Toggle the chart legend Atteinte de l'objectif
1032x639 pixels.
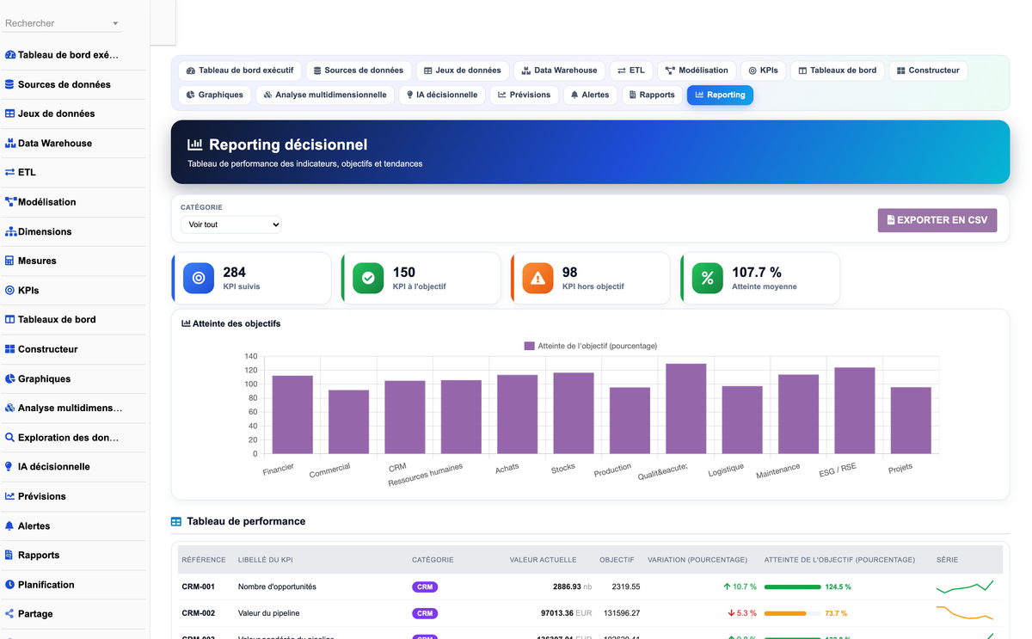591,346
